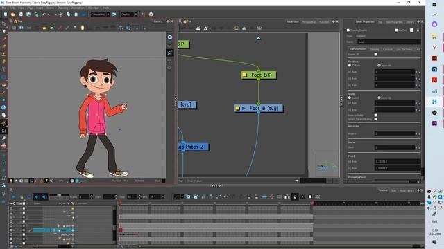Open the File menu
Viewport: 444px width, 249px height.
tap(4, 8)
